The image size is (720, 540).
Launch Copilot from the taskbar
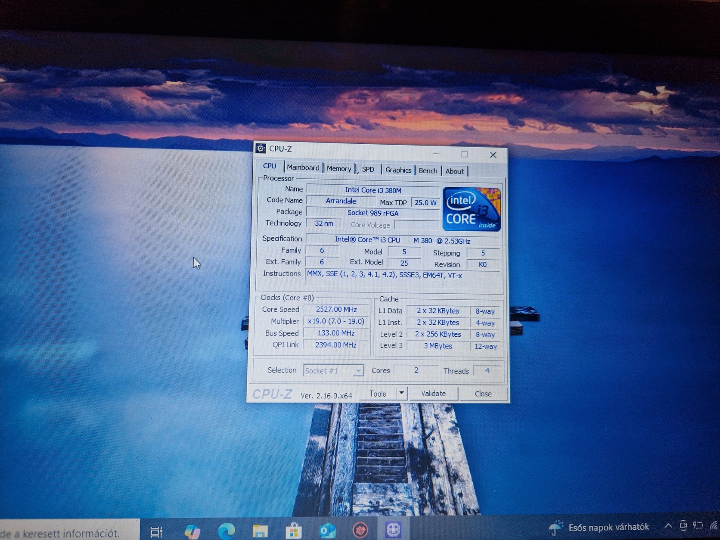click(x=192, y=531)
